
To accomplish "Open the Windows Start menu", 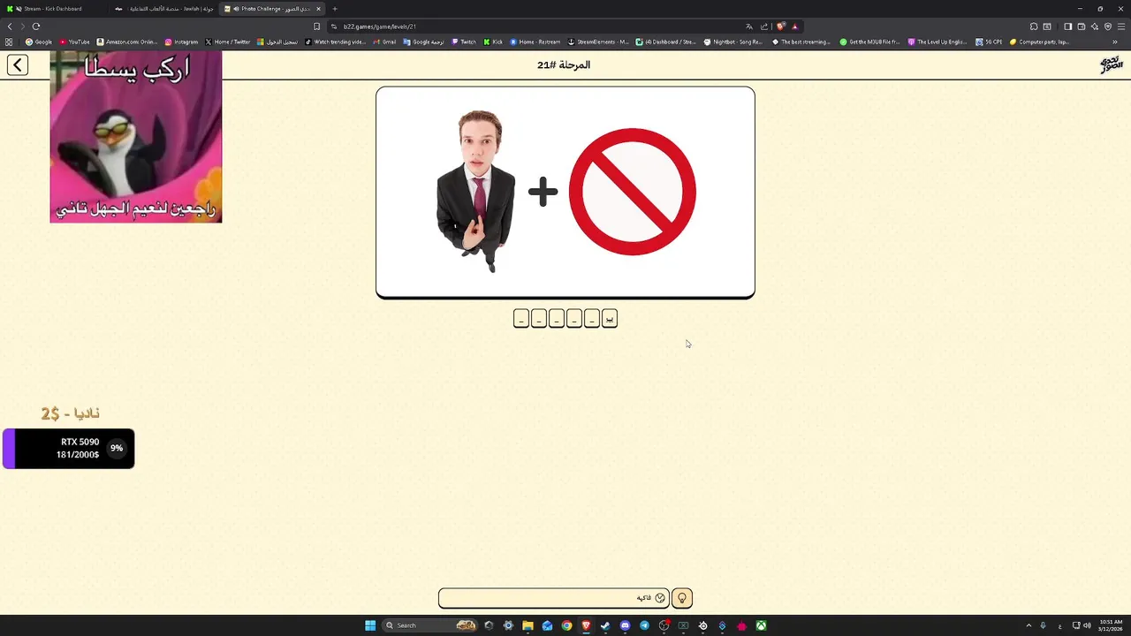I will click(370, 625).
